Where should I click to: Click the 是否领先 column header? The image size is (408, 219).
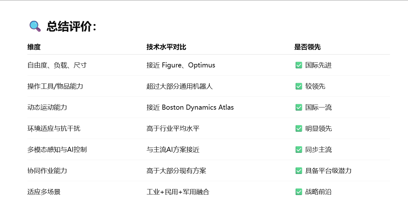click(307, 47)
